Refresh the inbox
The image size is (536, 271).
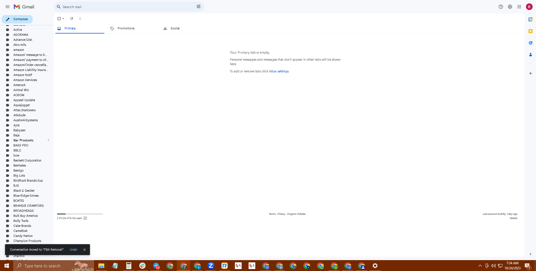point(72,19)
